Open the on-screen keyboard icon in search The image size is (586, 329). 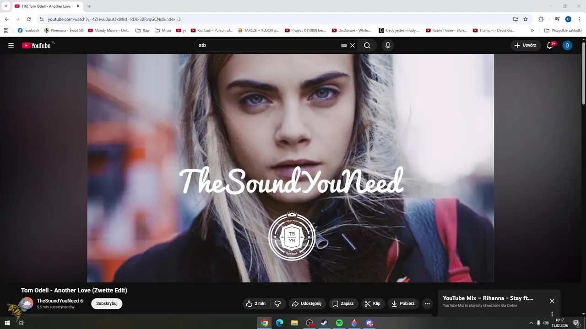click(x=344, y=46)
